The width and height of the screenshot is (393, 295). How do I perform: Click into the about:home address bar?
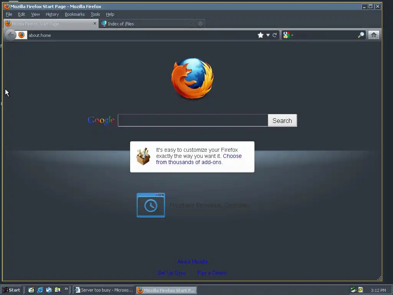(140, 35)
